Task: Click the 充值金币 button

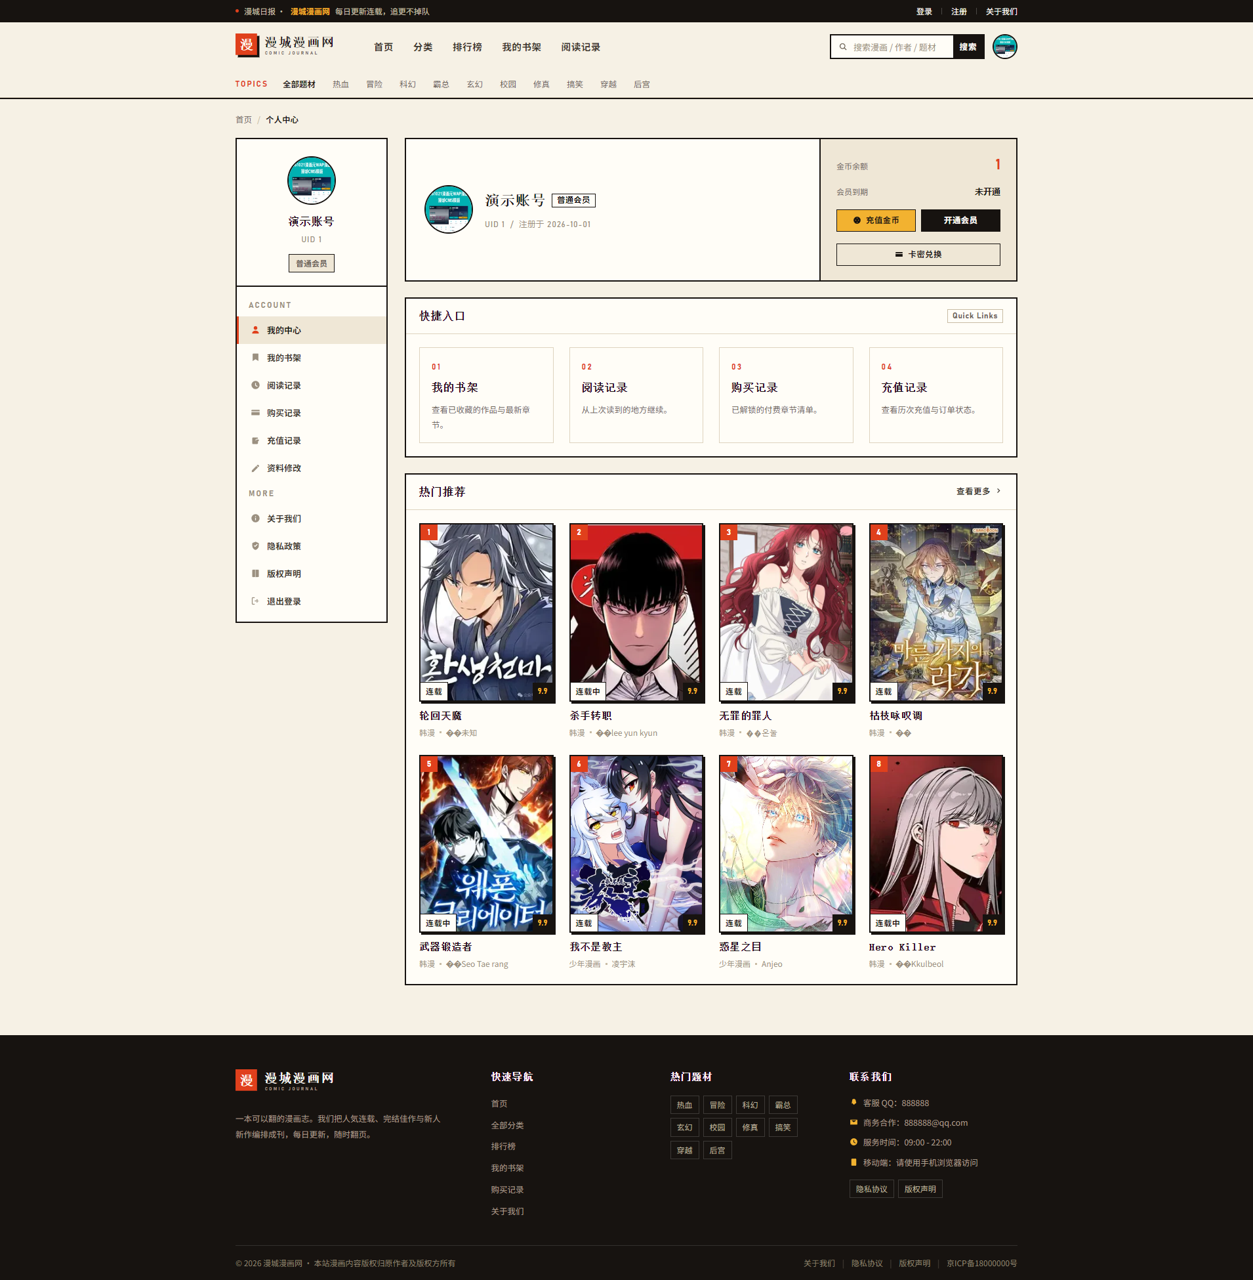Action: coord(875,221)
